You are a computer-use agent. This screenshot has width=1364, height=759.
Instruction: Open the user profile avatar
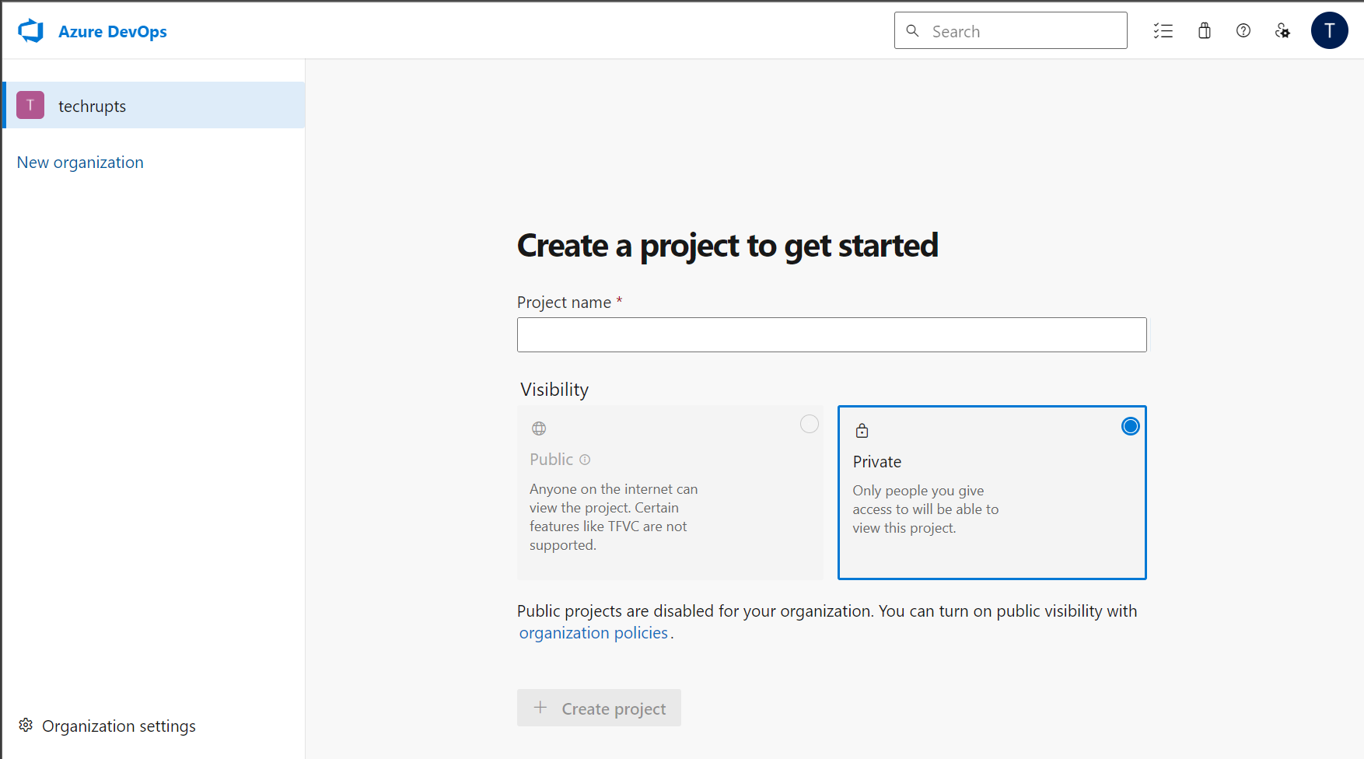point(1329,31)
